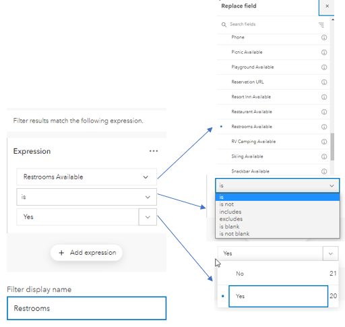View info for Restaurant Available field
Viewport: 345px width, 327px height.
[324, 112]
